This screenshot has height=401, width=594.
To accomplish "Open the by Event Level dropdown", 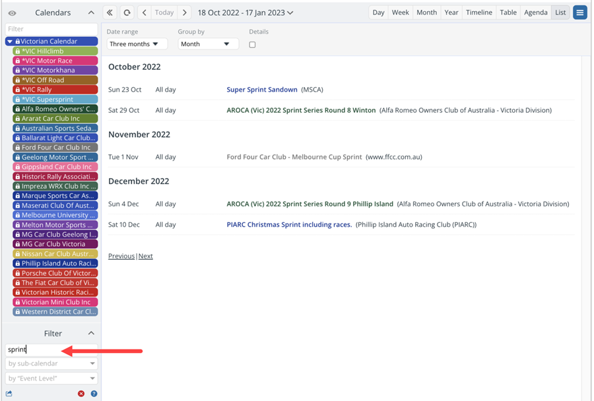I will pos(51,379).
